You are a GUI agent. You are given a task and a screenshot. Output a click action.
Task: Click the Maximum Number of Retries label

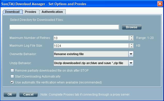30,38
